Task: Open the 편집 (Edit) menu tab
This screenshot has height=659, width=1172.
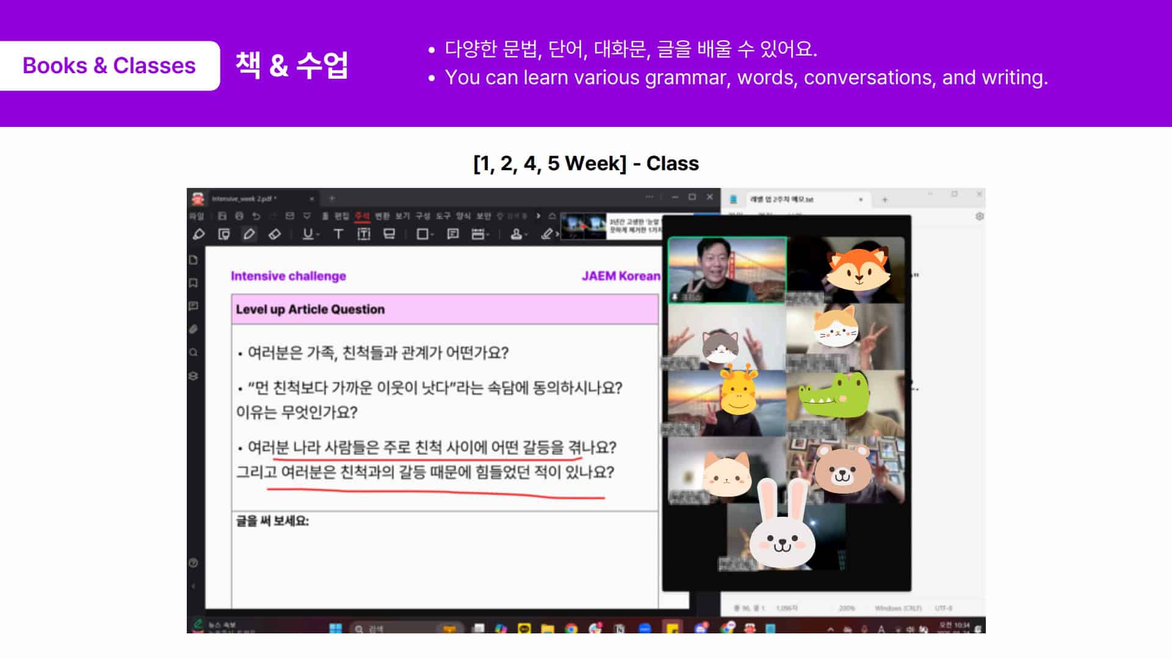Action: click(342, 216)
